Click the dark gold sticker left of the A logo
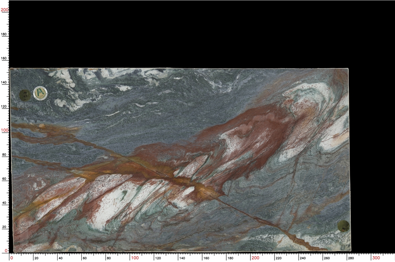 pos(24,94)
